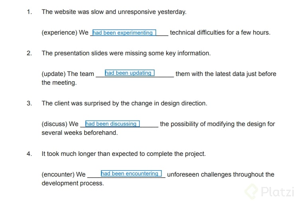297x202 pixels.
Task: Click the sentence about the surprised client
Action: (124, 103)
